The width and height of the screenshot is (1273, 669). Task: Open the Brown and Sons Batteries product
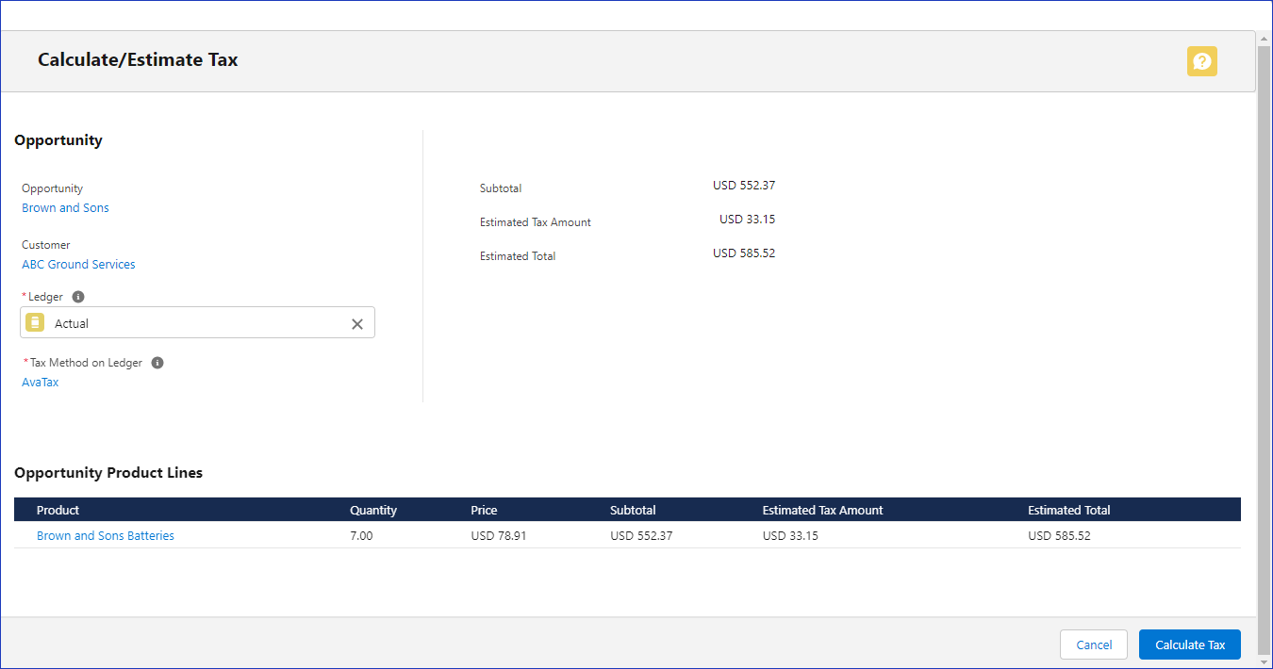[x=106, y=536]
